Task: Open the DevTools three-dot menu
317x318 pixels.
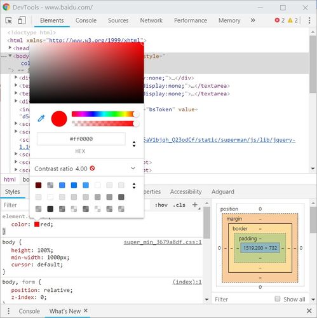Action: tap(309, 20)
